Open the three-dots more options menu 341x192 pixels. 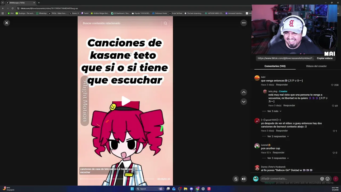(x=243, y=23)
